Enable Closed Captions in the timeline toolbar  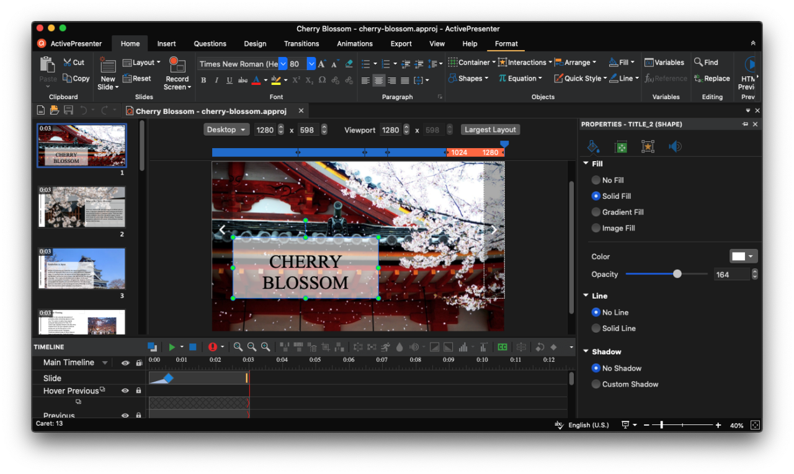(502, 347)
